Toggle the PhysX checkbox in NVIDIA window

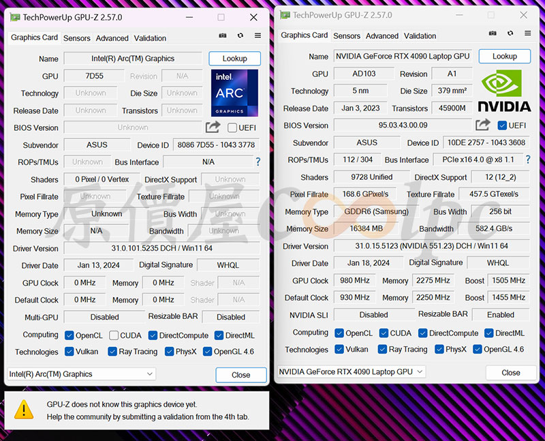[439, 349]
